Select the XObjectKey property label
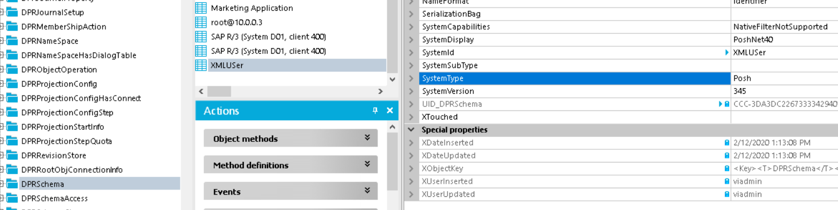The image size is (838, 210). click(442, 168)
